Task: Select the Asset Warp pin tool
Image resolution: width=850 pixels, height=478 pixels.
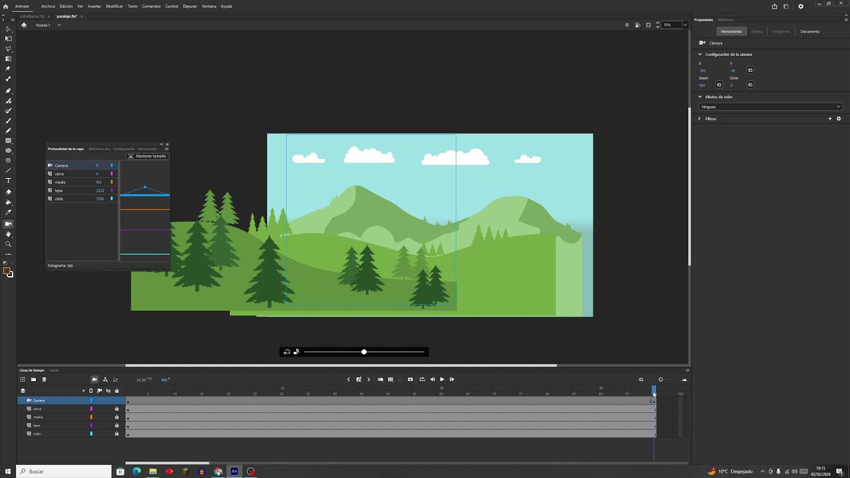Action: tap(8, 68)
